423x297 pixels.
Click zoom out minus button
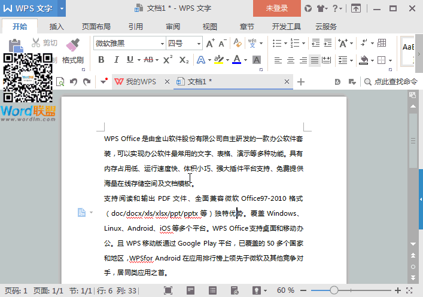click(303, 290)
